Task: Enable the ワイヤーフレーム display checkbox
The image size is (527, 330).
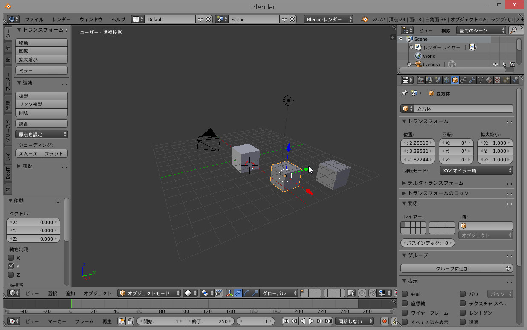Action: click(x=405, y=313)
